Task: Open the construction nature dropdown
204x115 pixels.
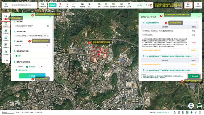Action: coord(32,45)
